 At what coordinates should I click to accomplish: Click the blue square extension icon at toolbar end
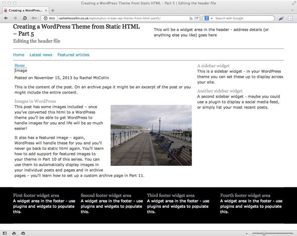point(290,18)
